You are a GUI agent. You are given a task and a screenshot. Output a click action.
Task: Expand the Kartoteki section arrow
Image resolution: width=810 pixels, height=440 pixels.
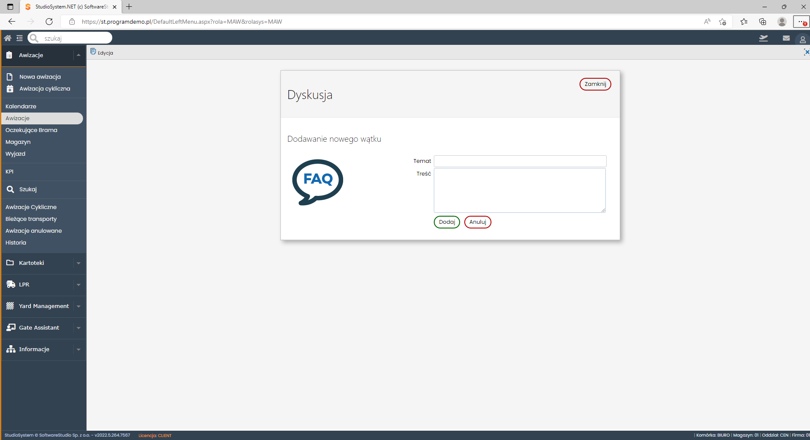78,263
